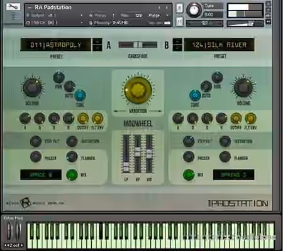Click the large yellow Variation knob
The height and width of the screenshot is (251, 283).
point(138,90)
